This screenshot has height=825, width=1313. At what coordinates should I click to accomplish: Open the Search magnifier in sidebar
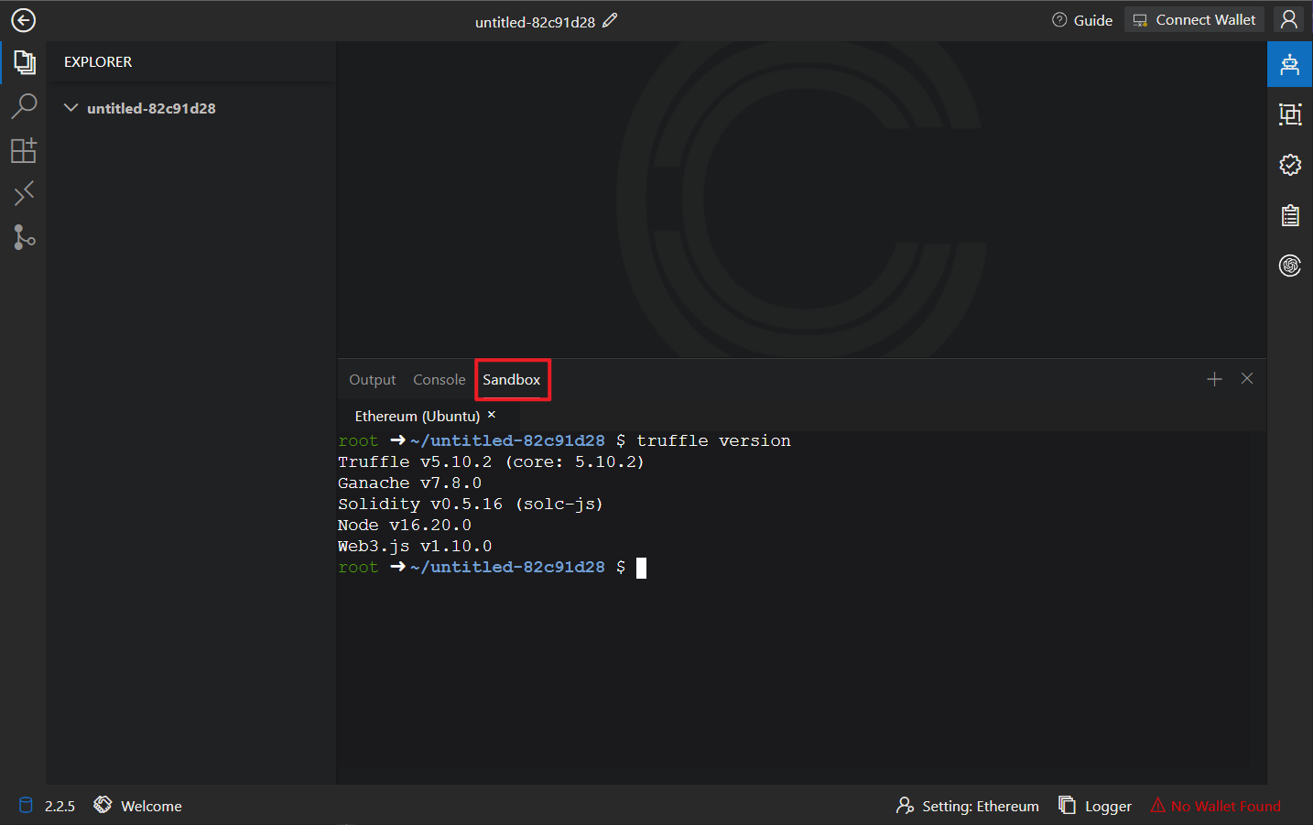click(x=24, y=106)
